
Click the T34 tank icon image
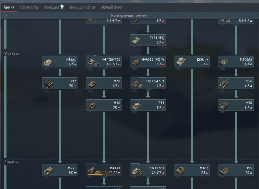[136, 105]
